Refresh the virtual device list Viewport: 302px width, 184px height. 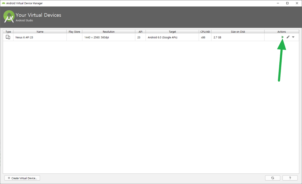coord(272,178)
